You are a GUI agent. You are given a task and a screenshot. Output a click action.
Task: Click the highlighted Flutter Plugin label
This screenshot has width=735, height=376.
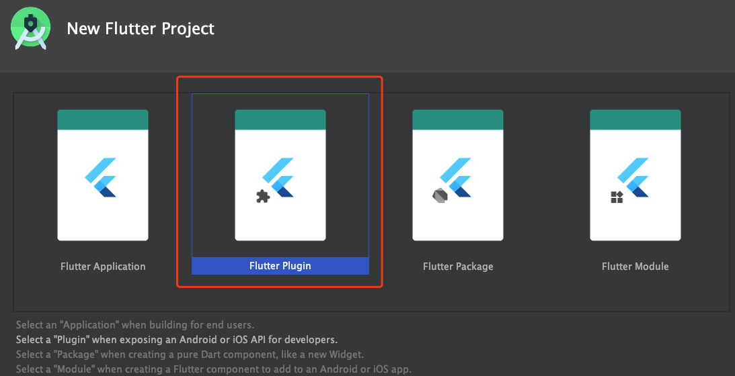[x=280, y=266]
